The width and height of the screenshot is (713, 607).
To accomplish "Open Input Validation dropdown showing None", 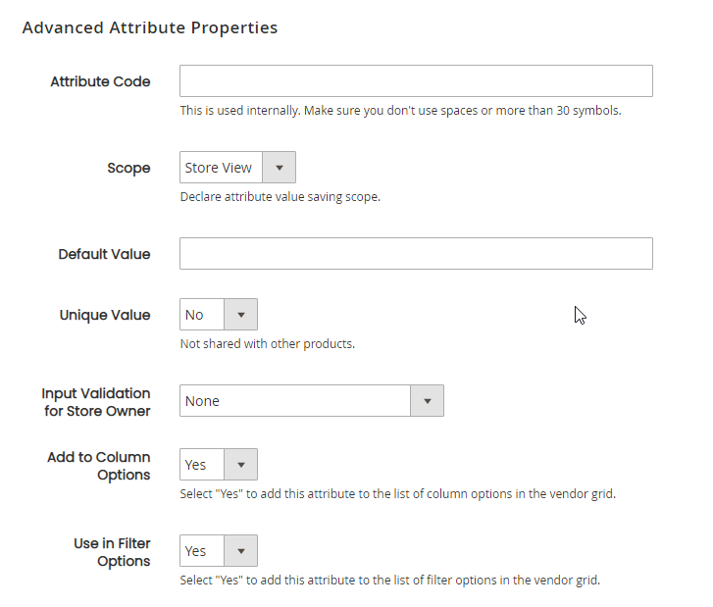I will pos(312,400).
